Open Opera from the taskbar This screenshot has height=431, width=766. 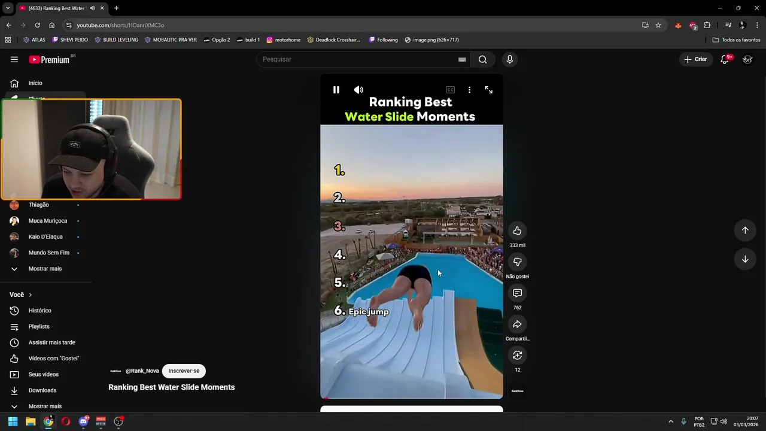[x=66, y=421]
